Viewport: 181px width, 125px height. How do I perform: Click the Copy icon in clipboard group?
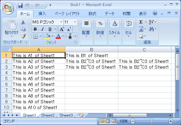click(x=23, y=29)
